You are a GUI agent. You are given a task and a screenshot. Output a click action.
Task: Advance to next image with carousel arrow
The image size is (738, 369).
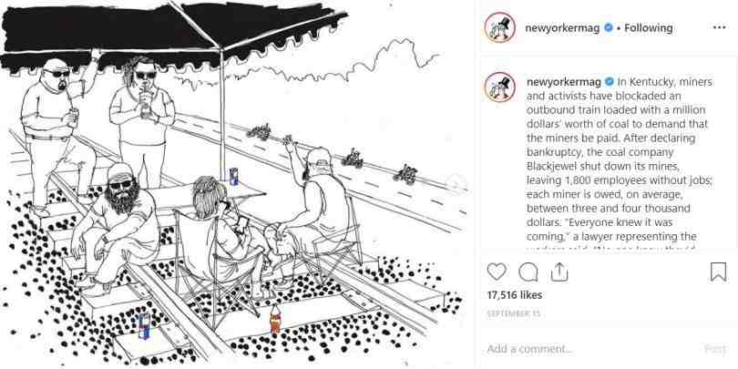(x=456, y=184)
